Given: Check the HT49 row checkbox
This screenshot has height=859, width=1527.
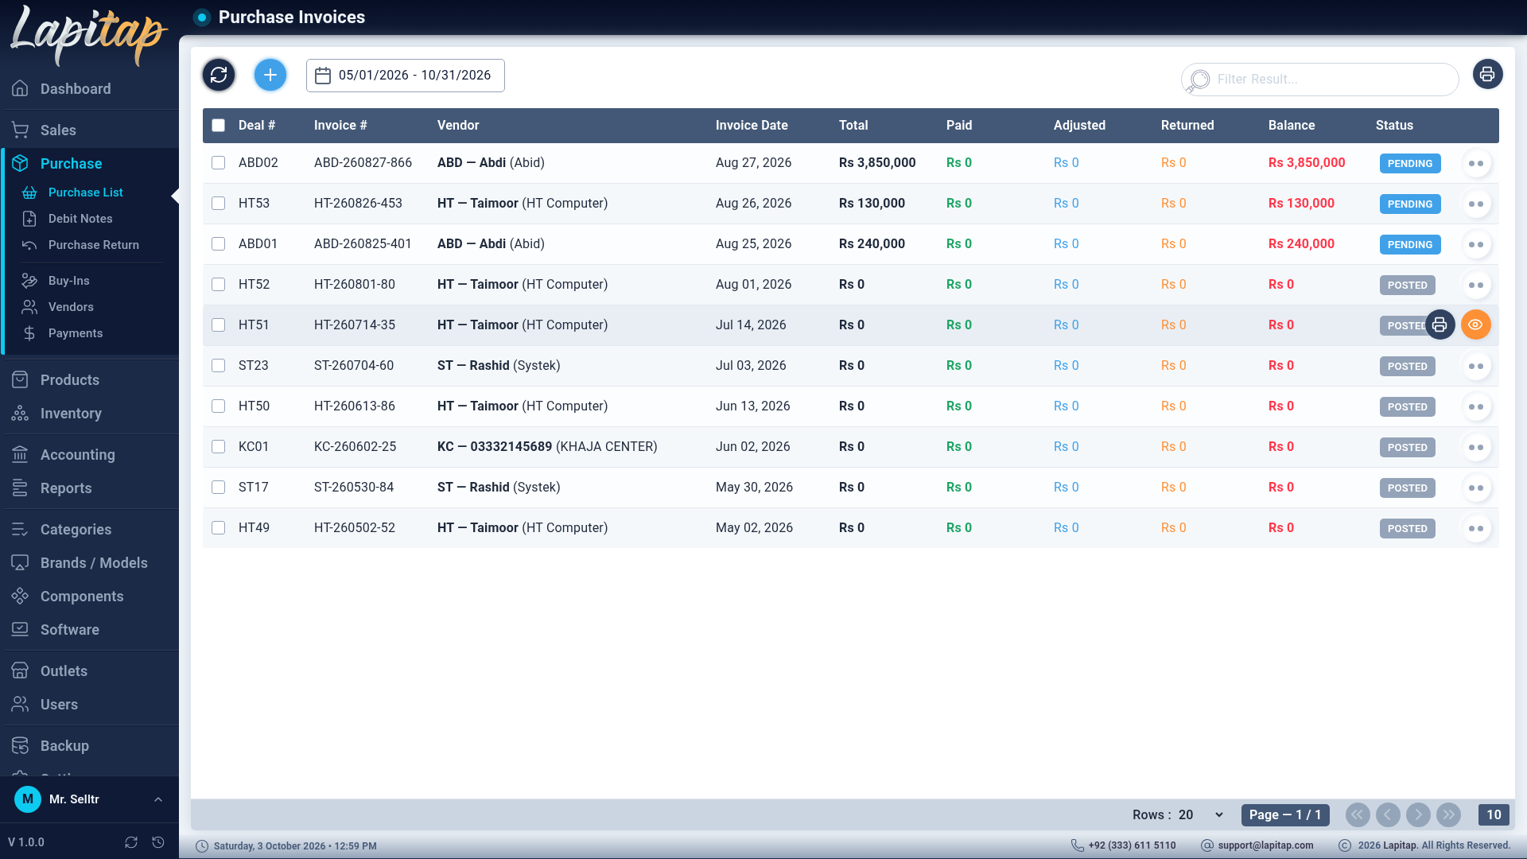Looking at the screenshot, I should (x=219, y=528).
